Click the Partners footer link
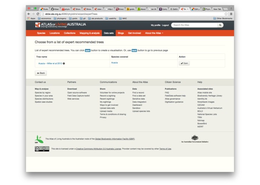The width and height of the screenshot is (260, 185). pos(71,82)
